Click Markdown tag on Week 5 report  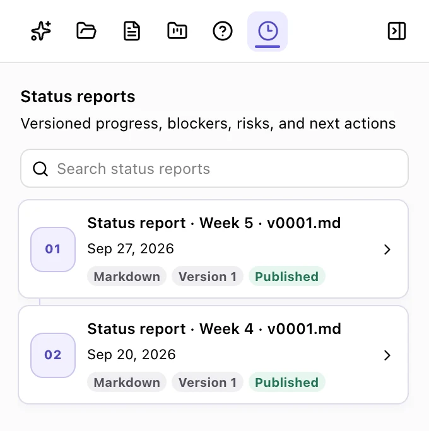127,276
